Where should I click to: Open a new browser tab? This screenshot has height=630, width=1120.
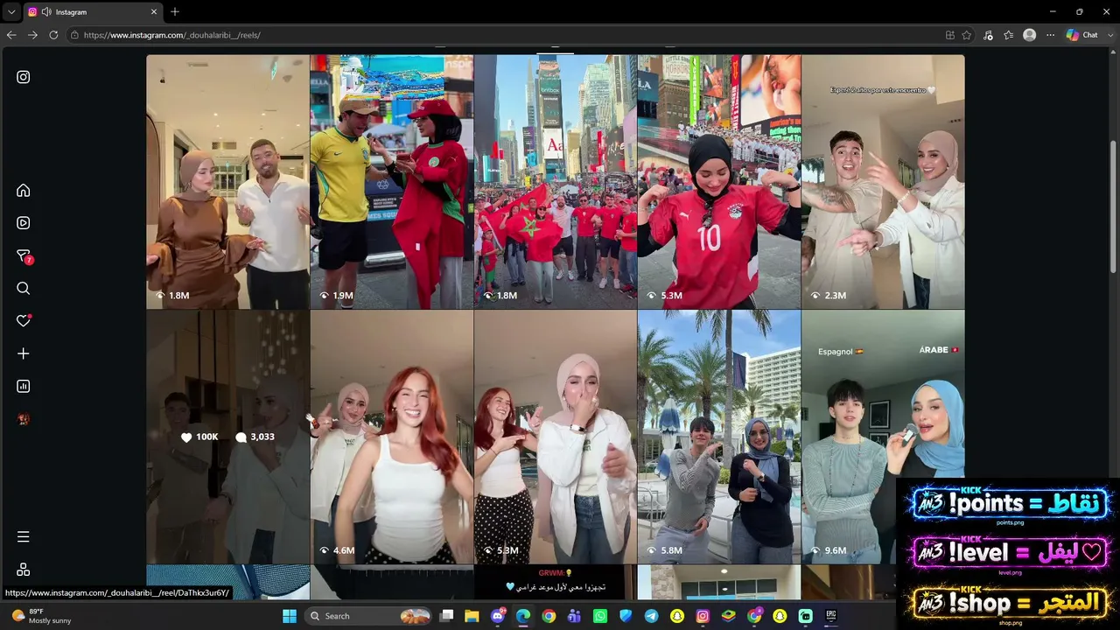coord(175,11)
